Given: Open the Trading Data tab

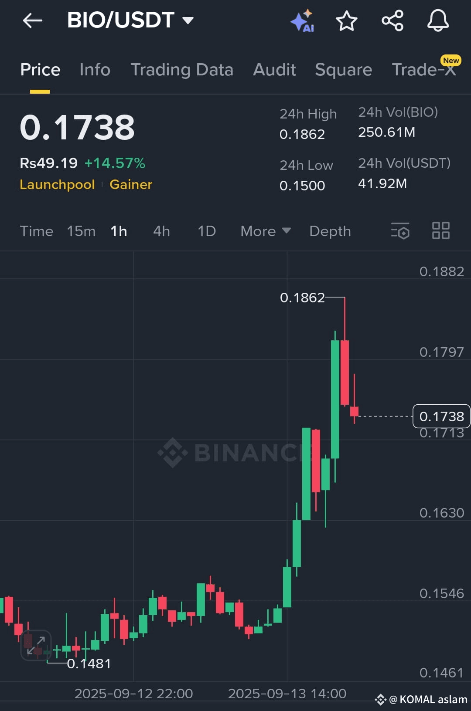Looking at the screenshot, I should [182, 70].
